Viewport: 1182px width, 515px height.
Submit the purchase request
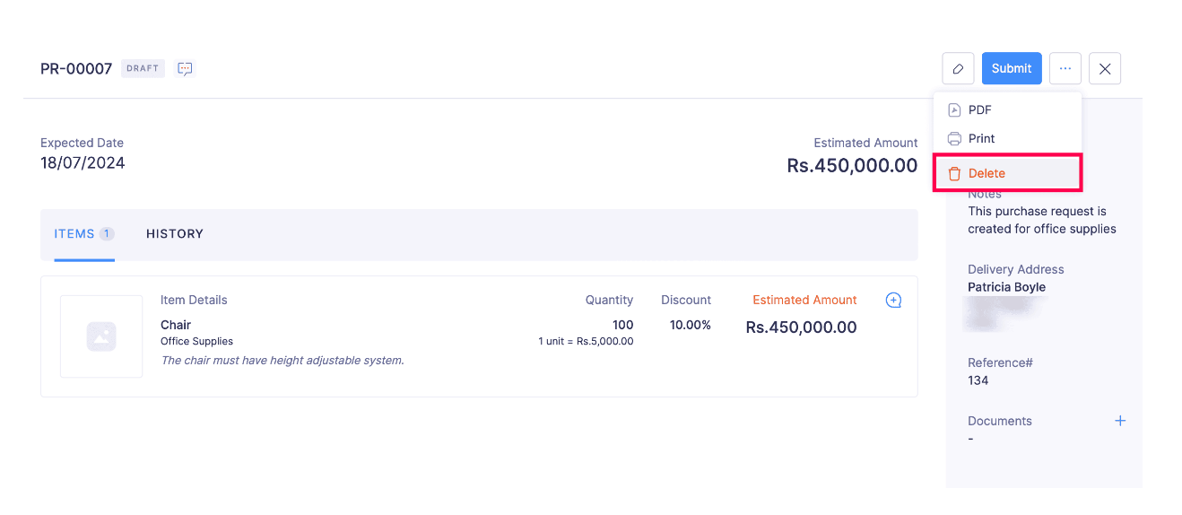[1012, 68]
